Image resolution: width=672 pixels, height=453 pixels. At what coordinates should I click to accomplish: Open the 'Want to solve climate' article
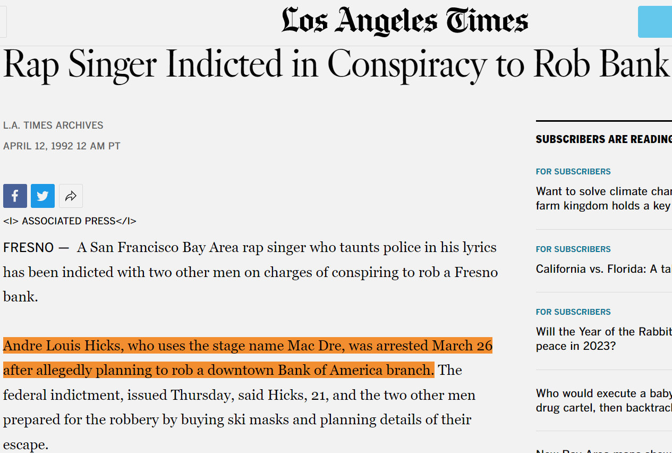(x=603, y=198)
